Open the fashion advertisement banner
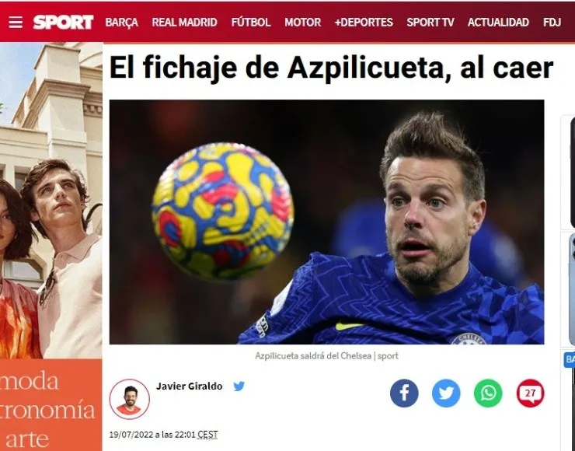The height and width of the screenshot is (451, 575). (x=51, y=246)
